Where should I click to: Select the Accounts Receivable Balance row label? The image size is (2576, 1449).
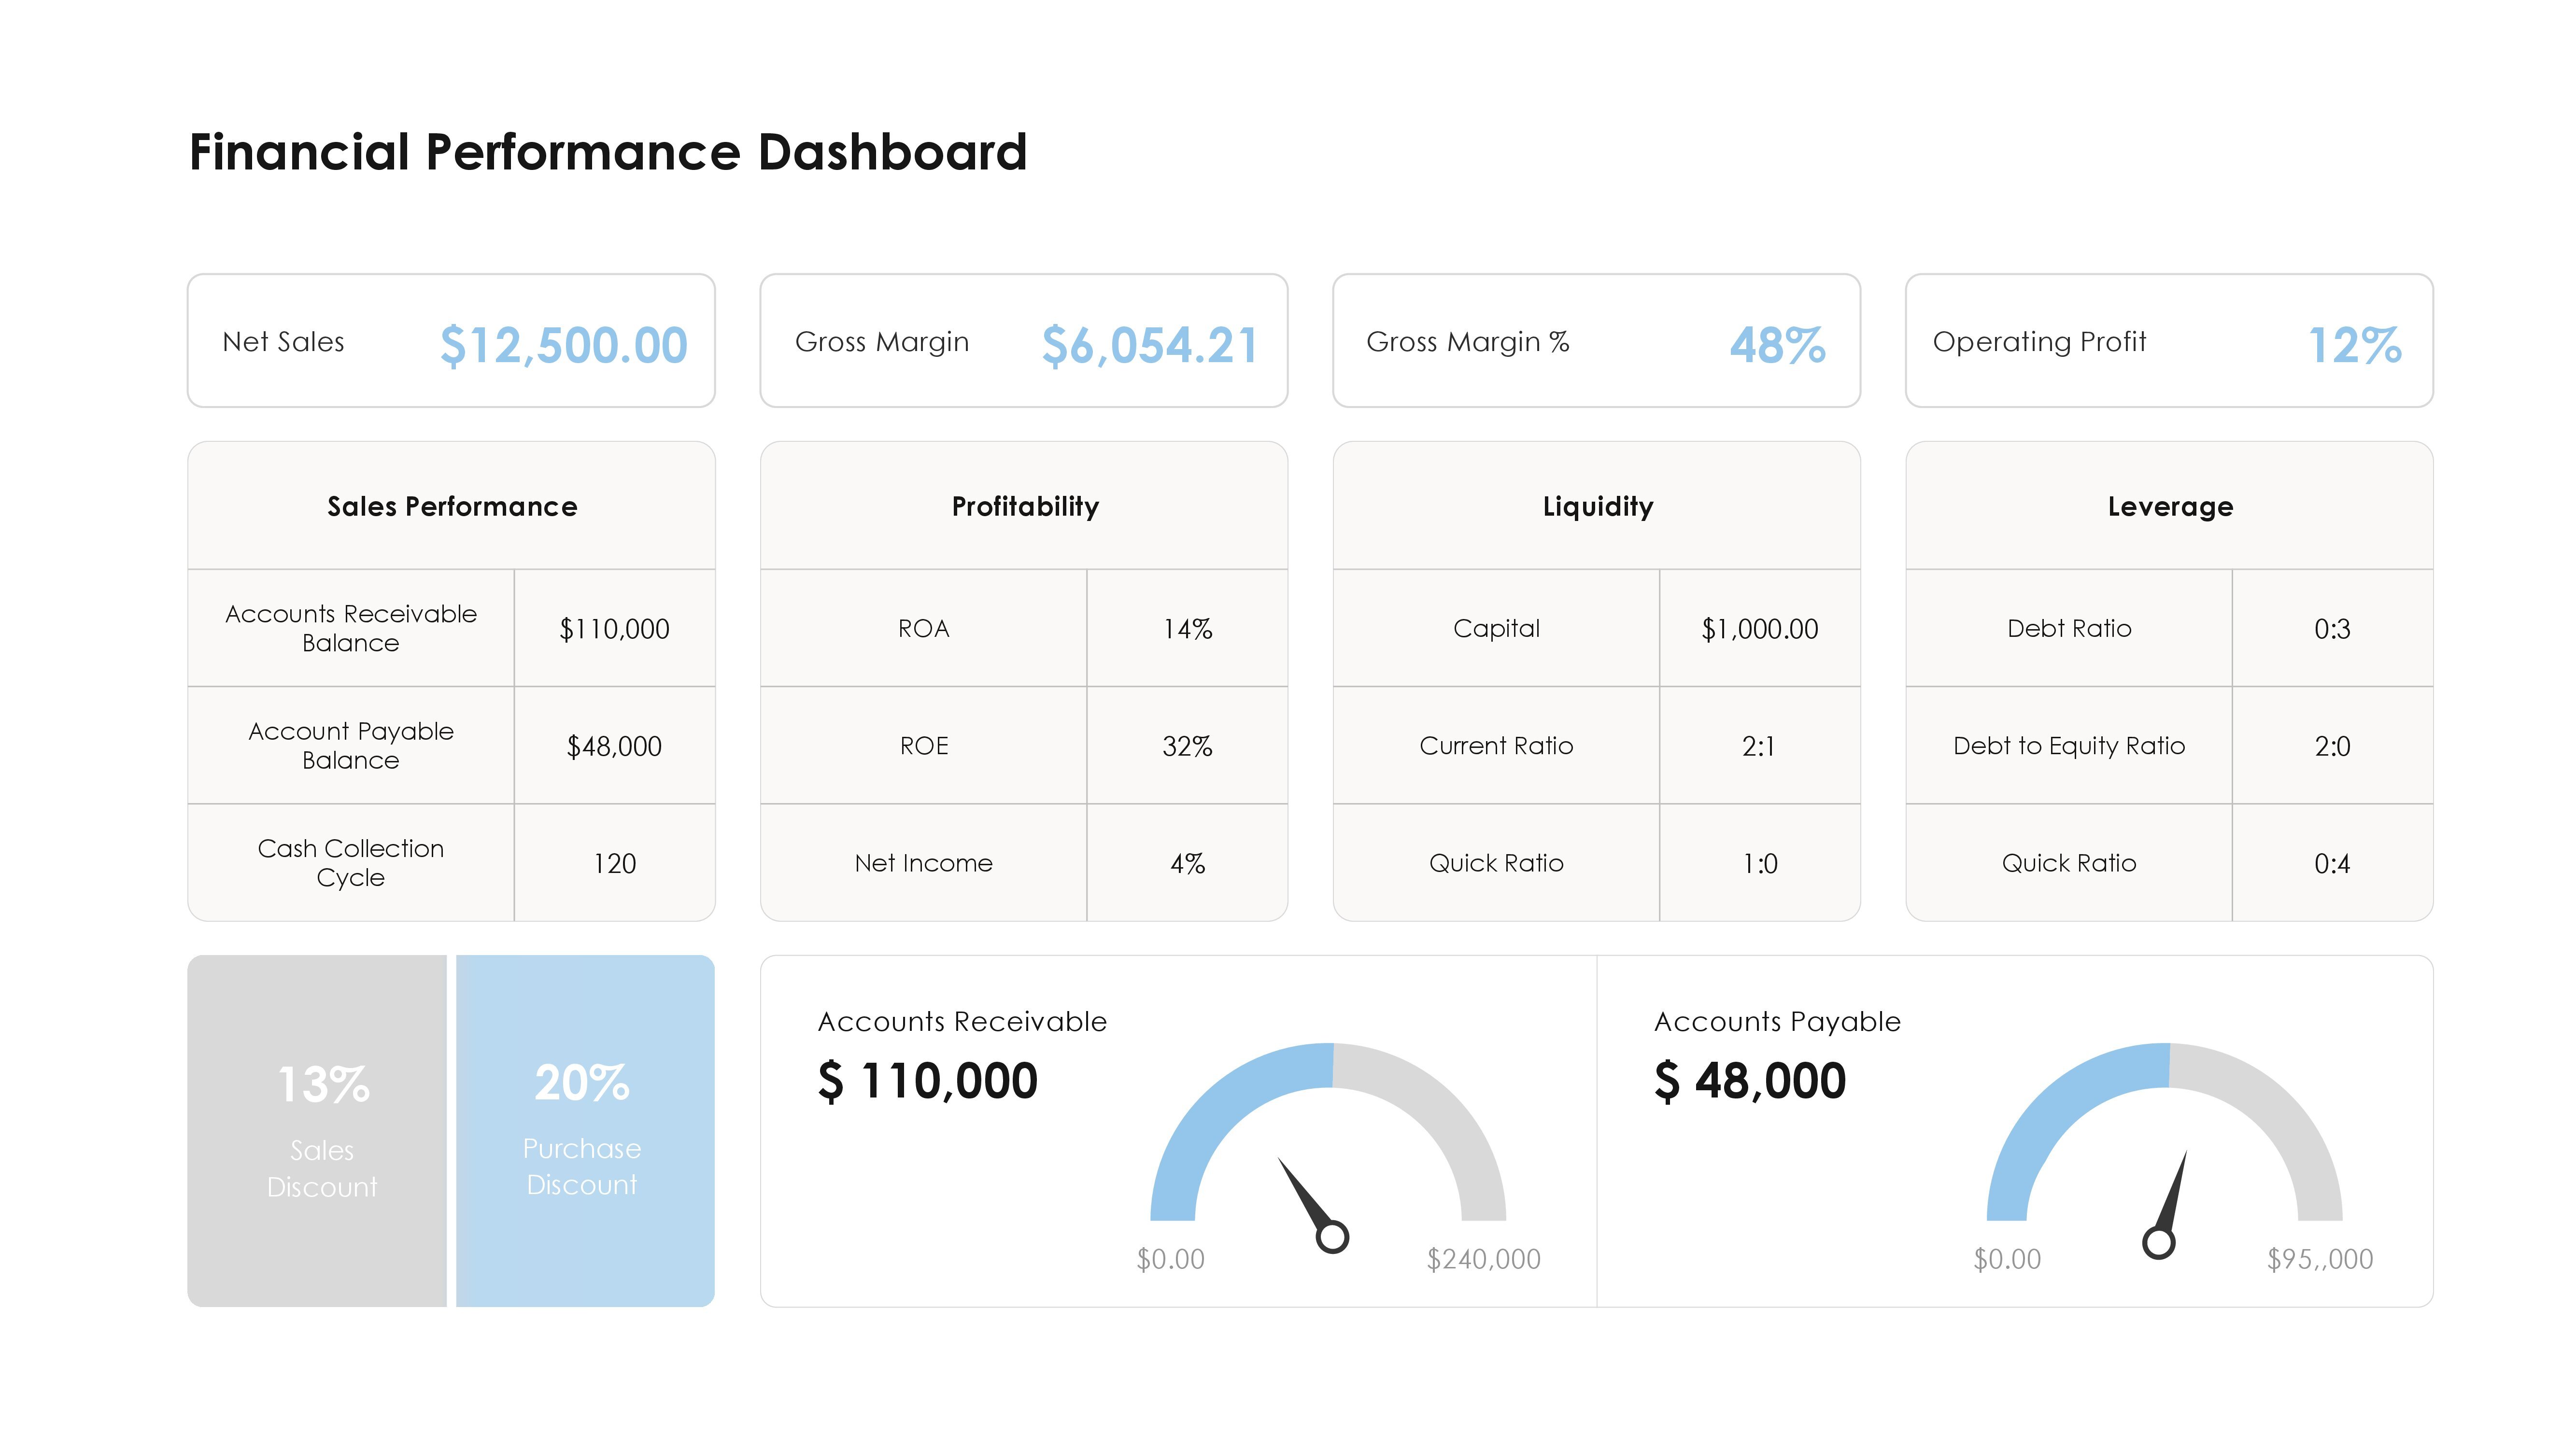point(351,628)
